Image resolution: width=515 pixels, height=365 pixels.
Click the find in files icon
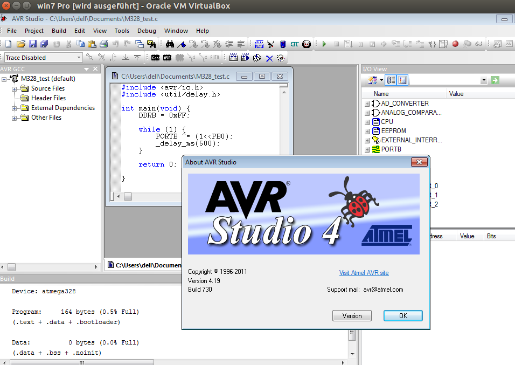(151, 44)
